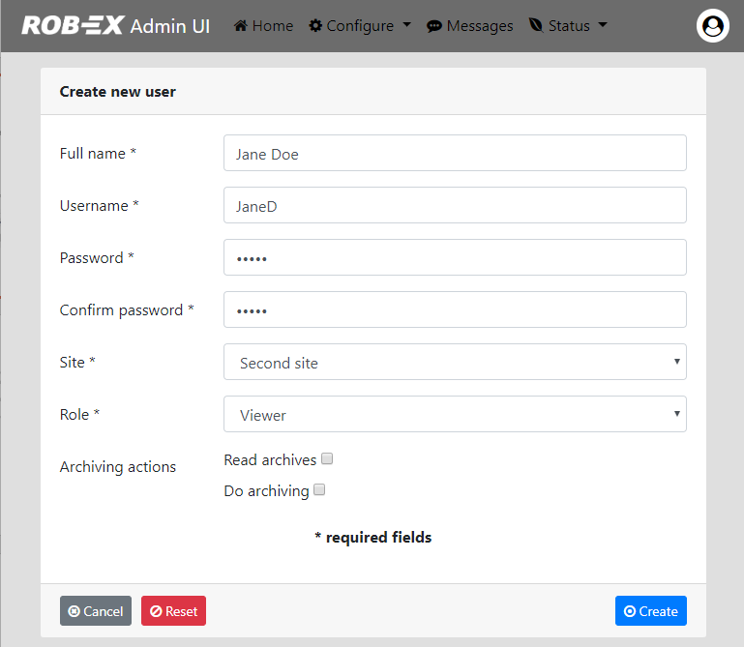Open the Role dropdown showing Viewer

click(455, 414)
